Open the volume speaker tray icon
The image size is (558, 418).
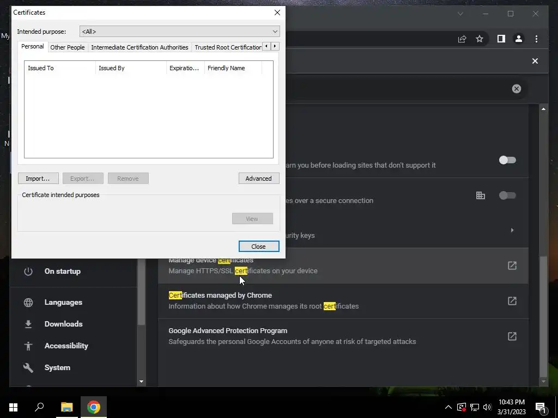tap(487, 407)
